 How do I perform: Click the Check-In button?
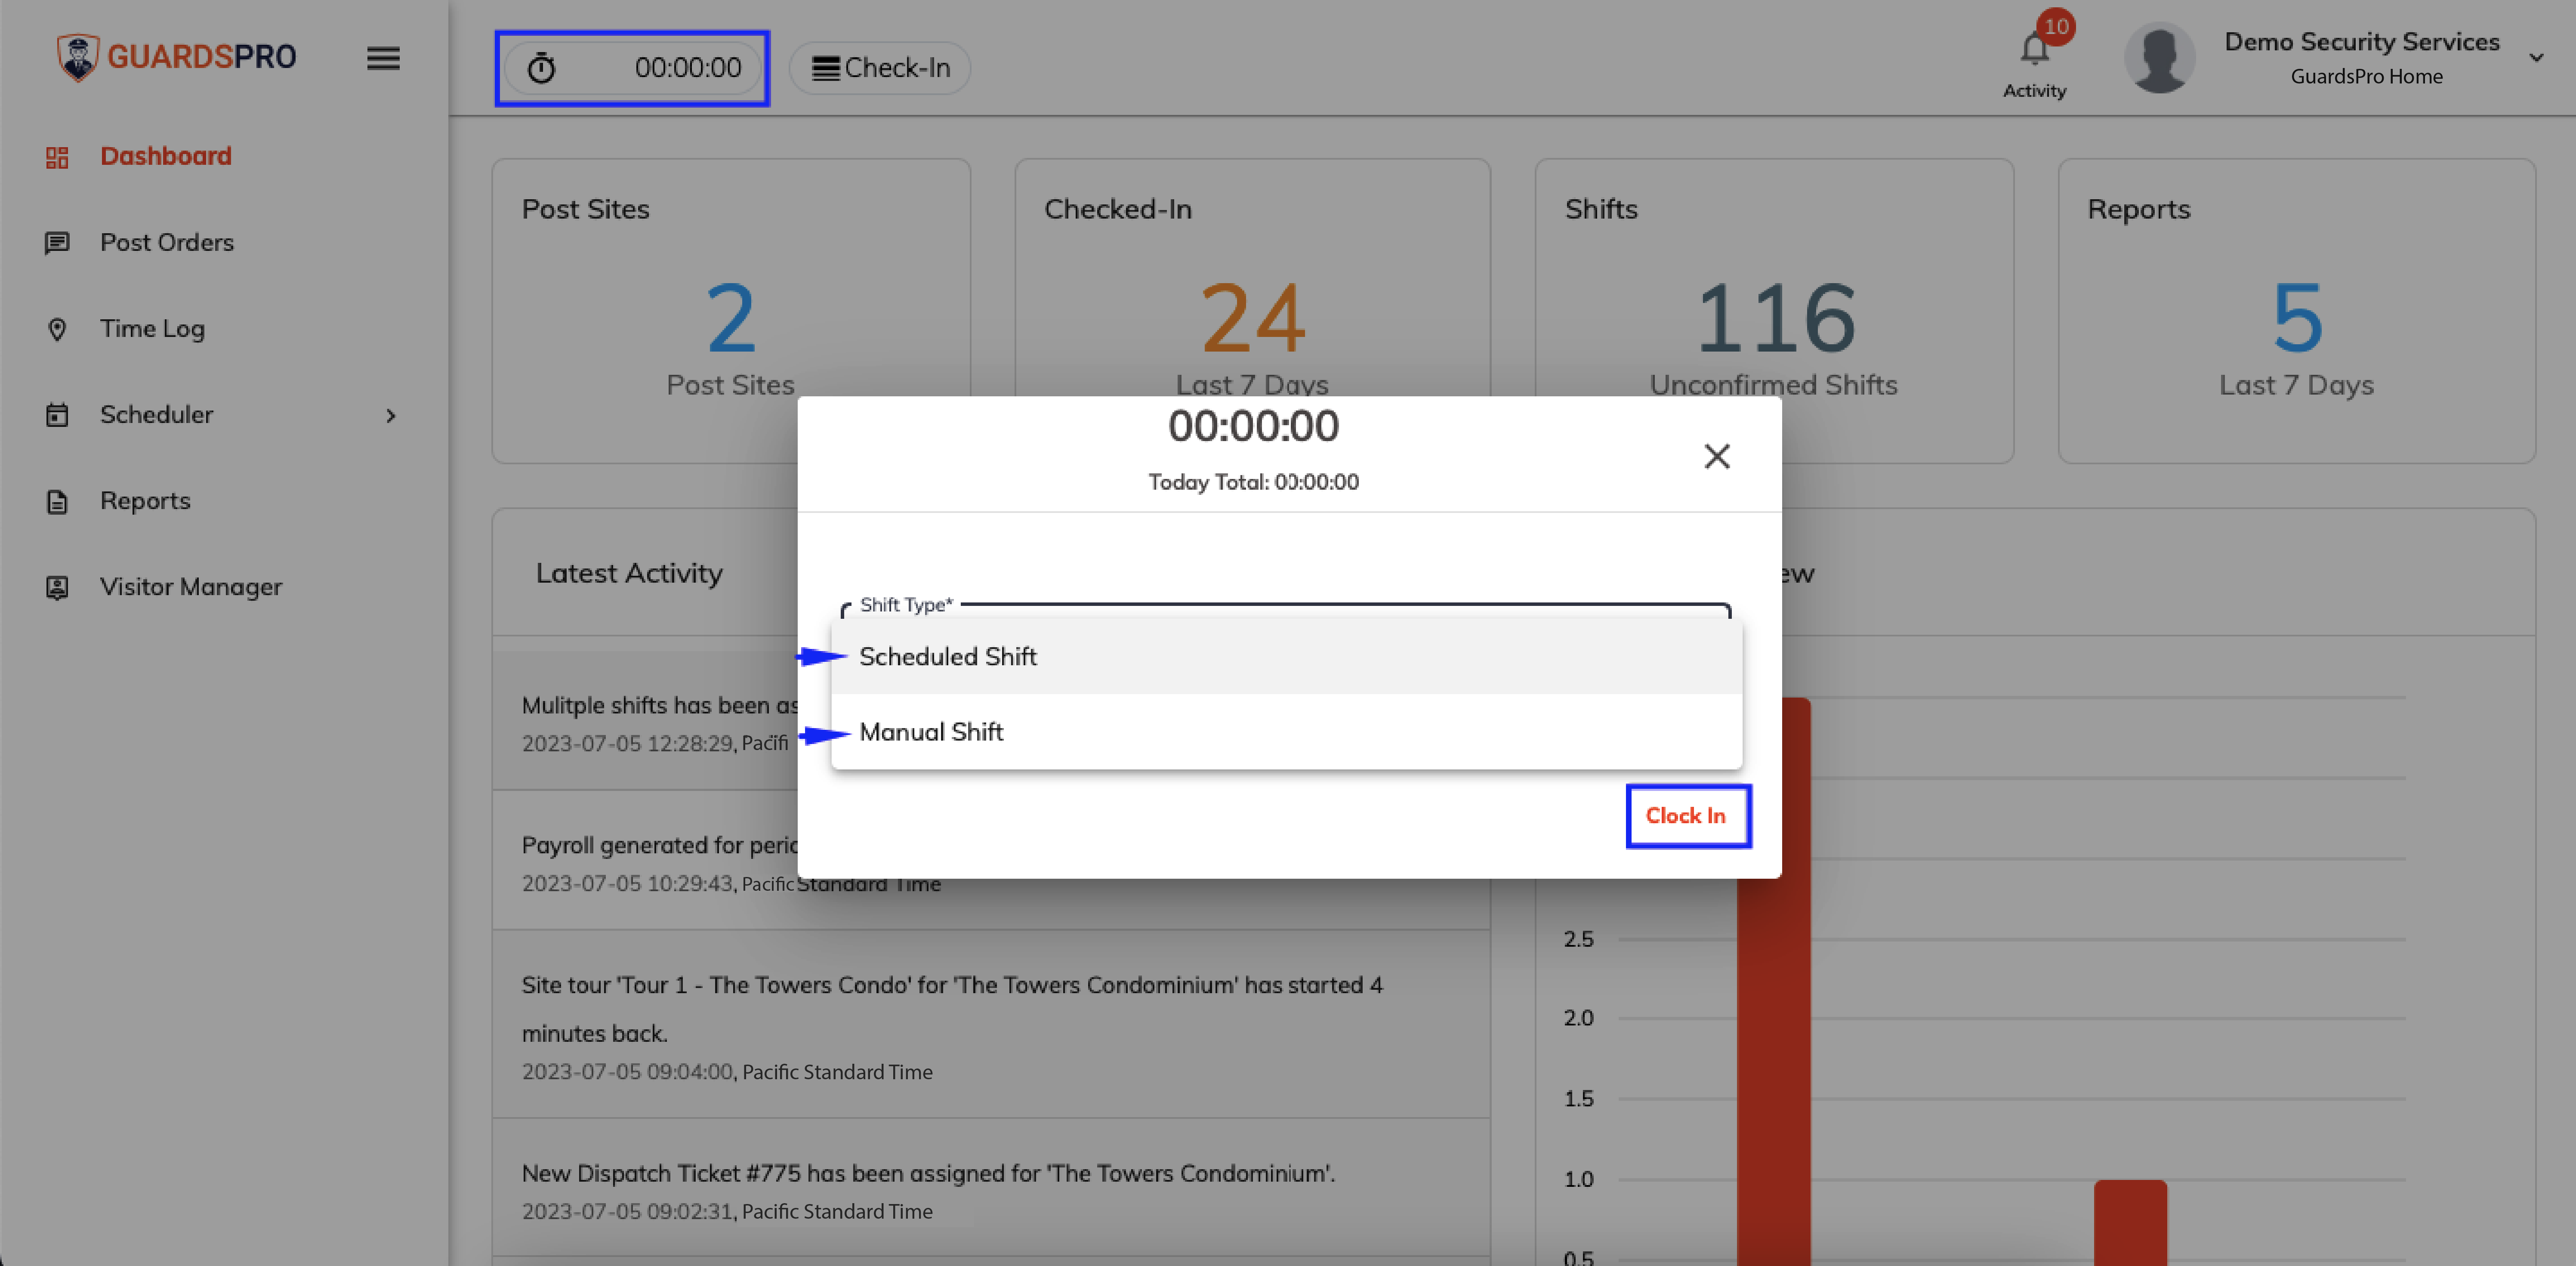click(x=879, y=67)
